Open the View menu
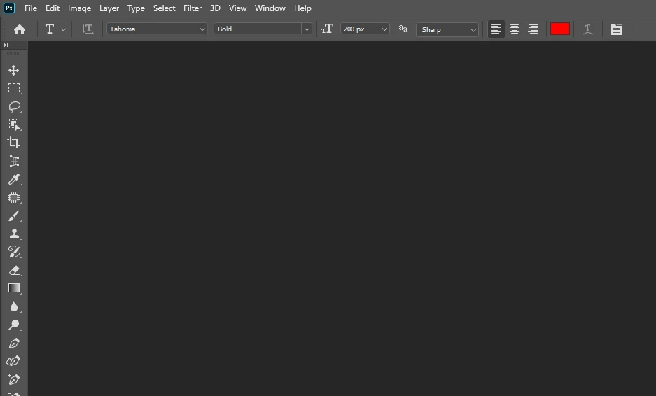Image resolution: width=656 pixels, height=396 pixels. point(237,8)
